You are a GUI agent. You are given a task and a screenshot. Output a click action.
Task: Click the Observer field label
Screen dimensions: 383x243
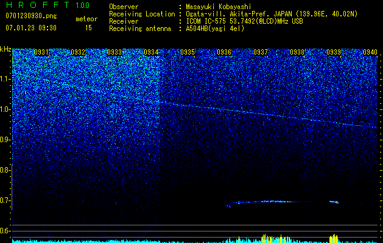pos(124,7)
